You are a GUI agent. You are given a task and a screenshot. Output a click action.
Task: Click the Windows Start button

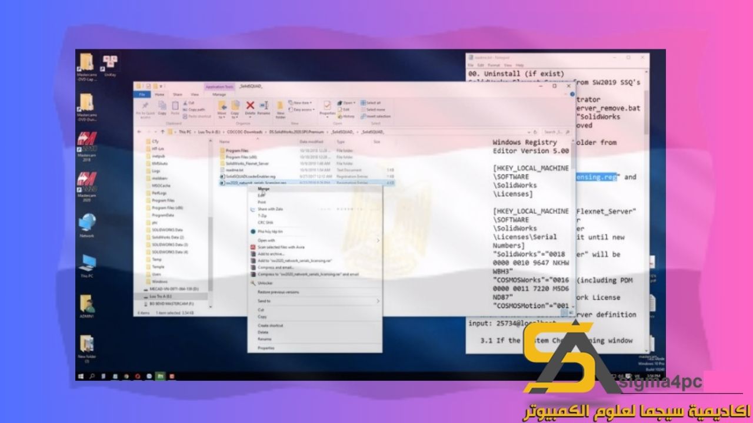[x=81, y=375]
